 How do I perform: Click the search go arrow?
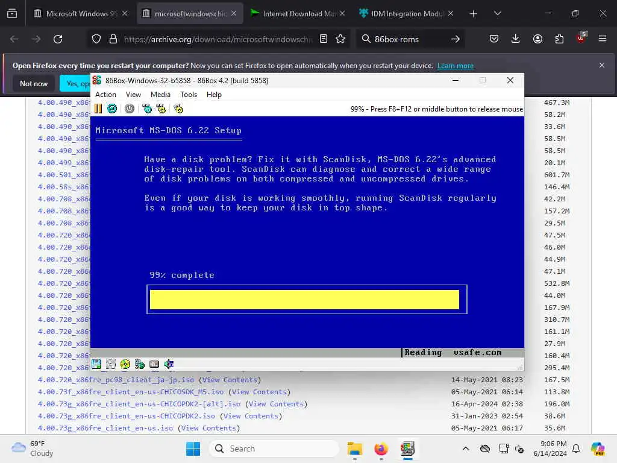click(x=456, y=39)
